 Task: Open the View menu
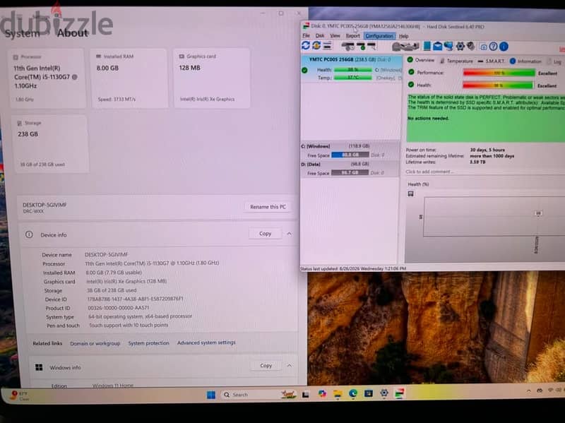(335, 36)
